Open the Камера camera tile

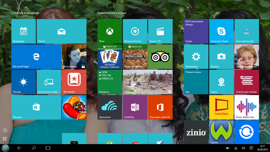point(221,56)
